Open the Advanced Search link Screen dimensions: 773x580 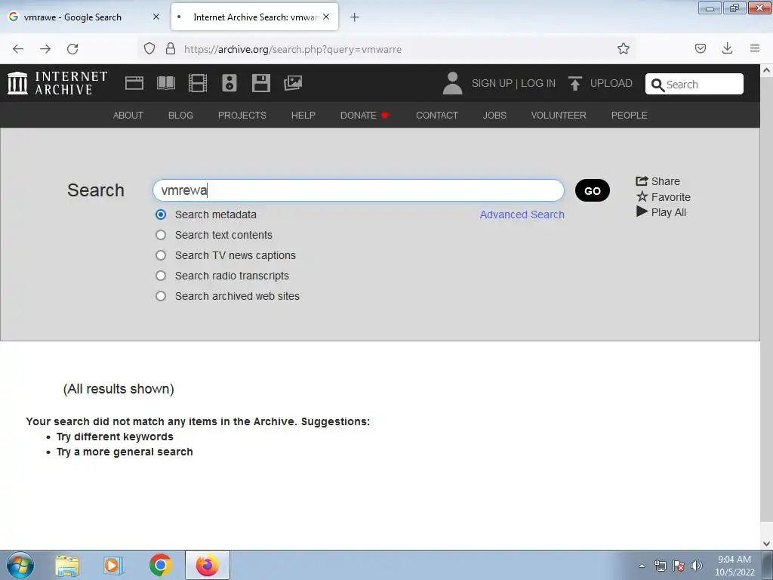tap(522, 214)
